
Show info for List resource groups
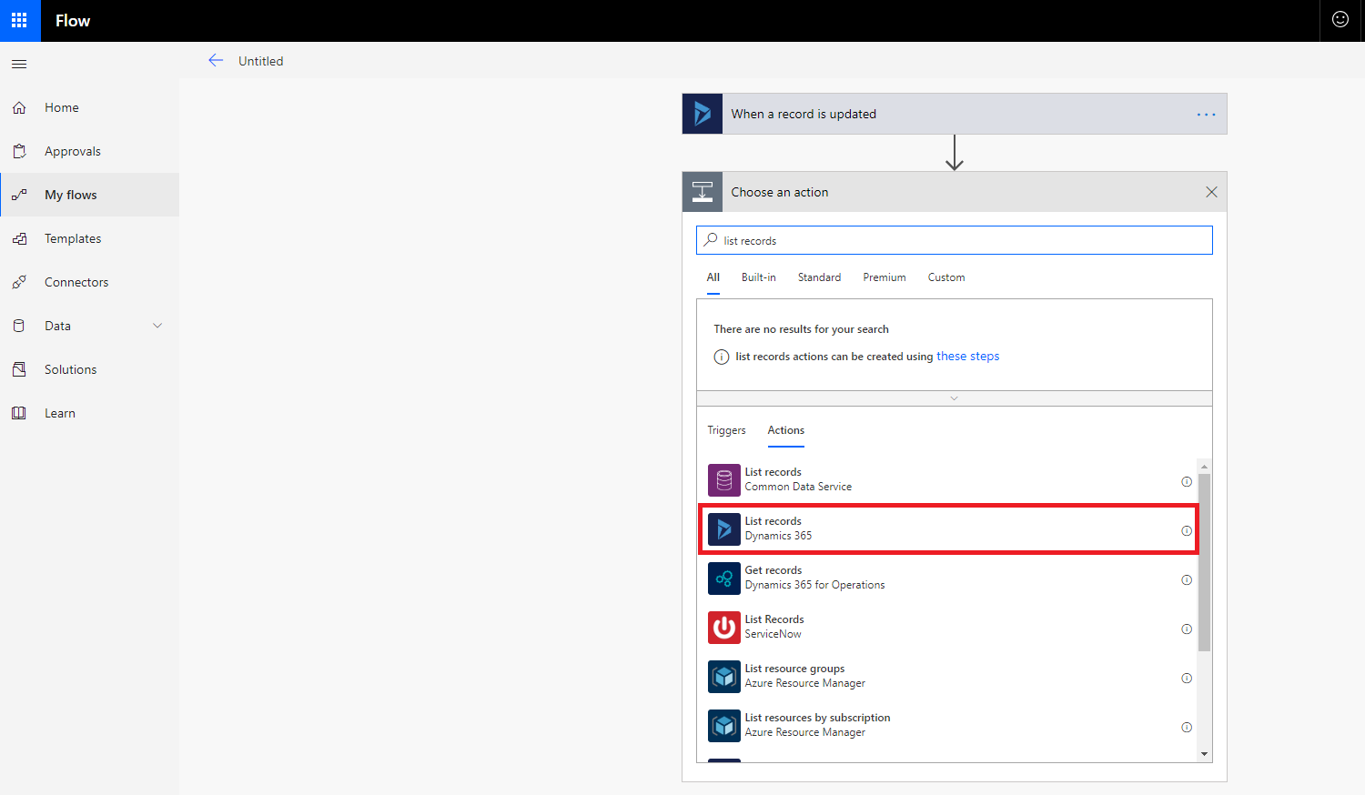pos(1187,678)
